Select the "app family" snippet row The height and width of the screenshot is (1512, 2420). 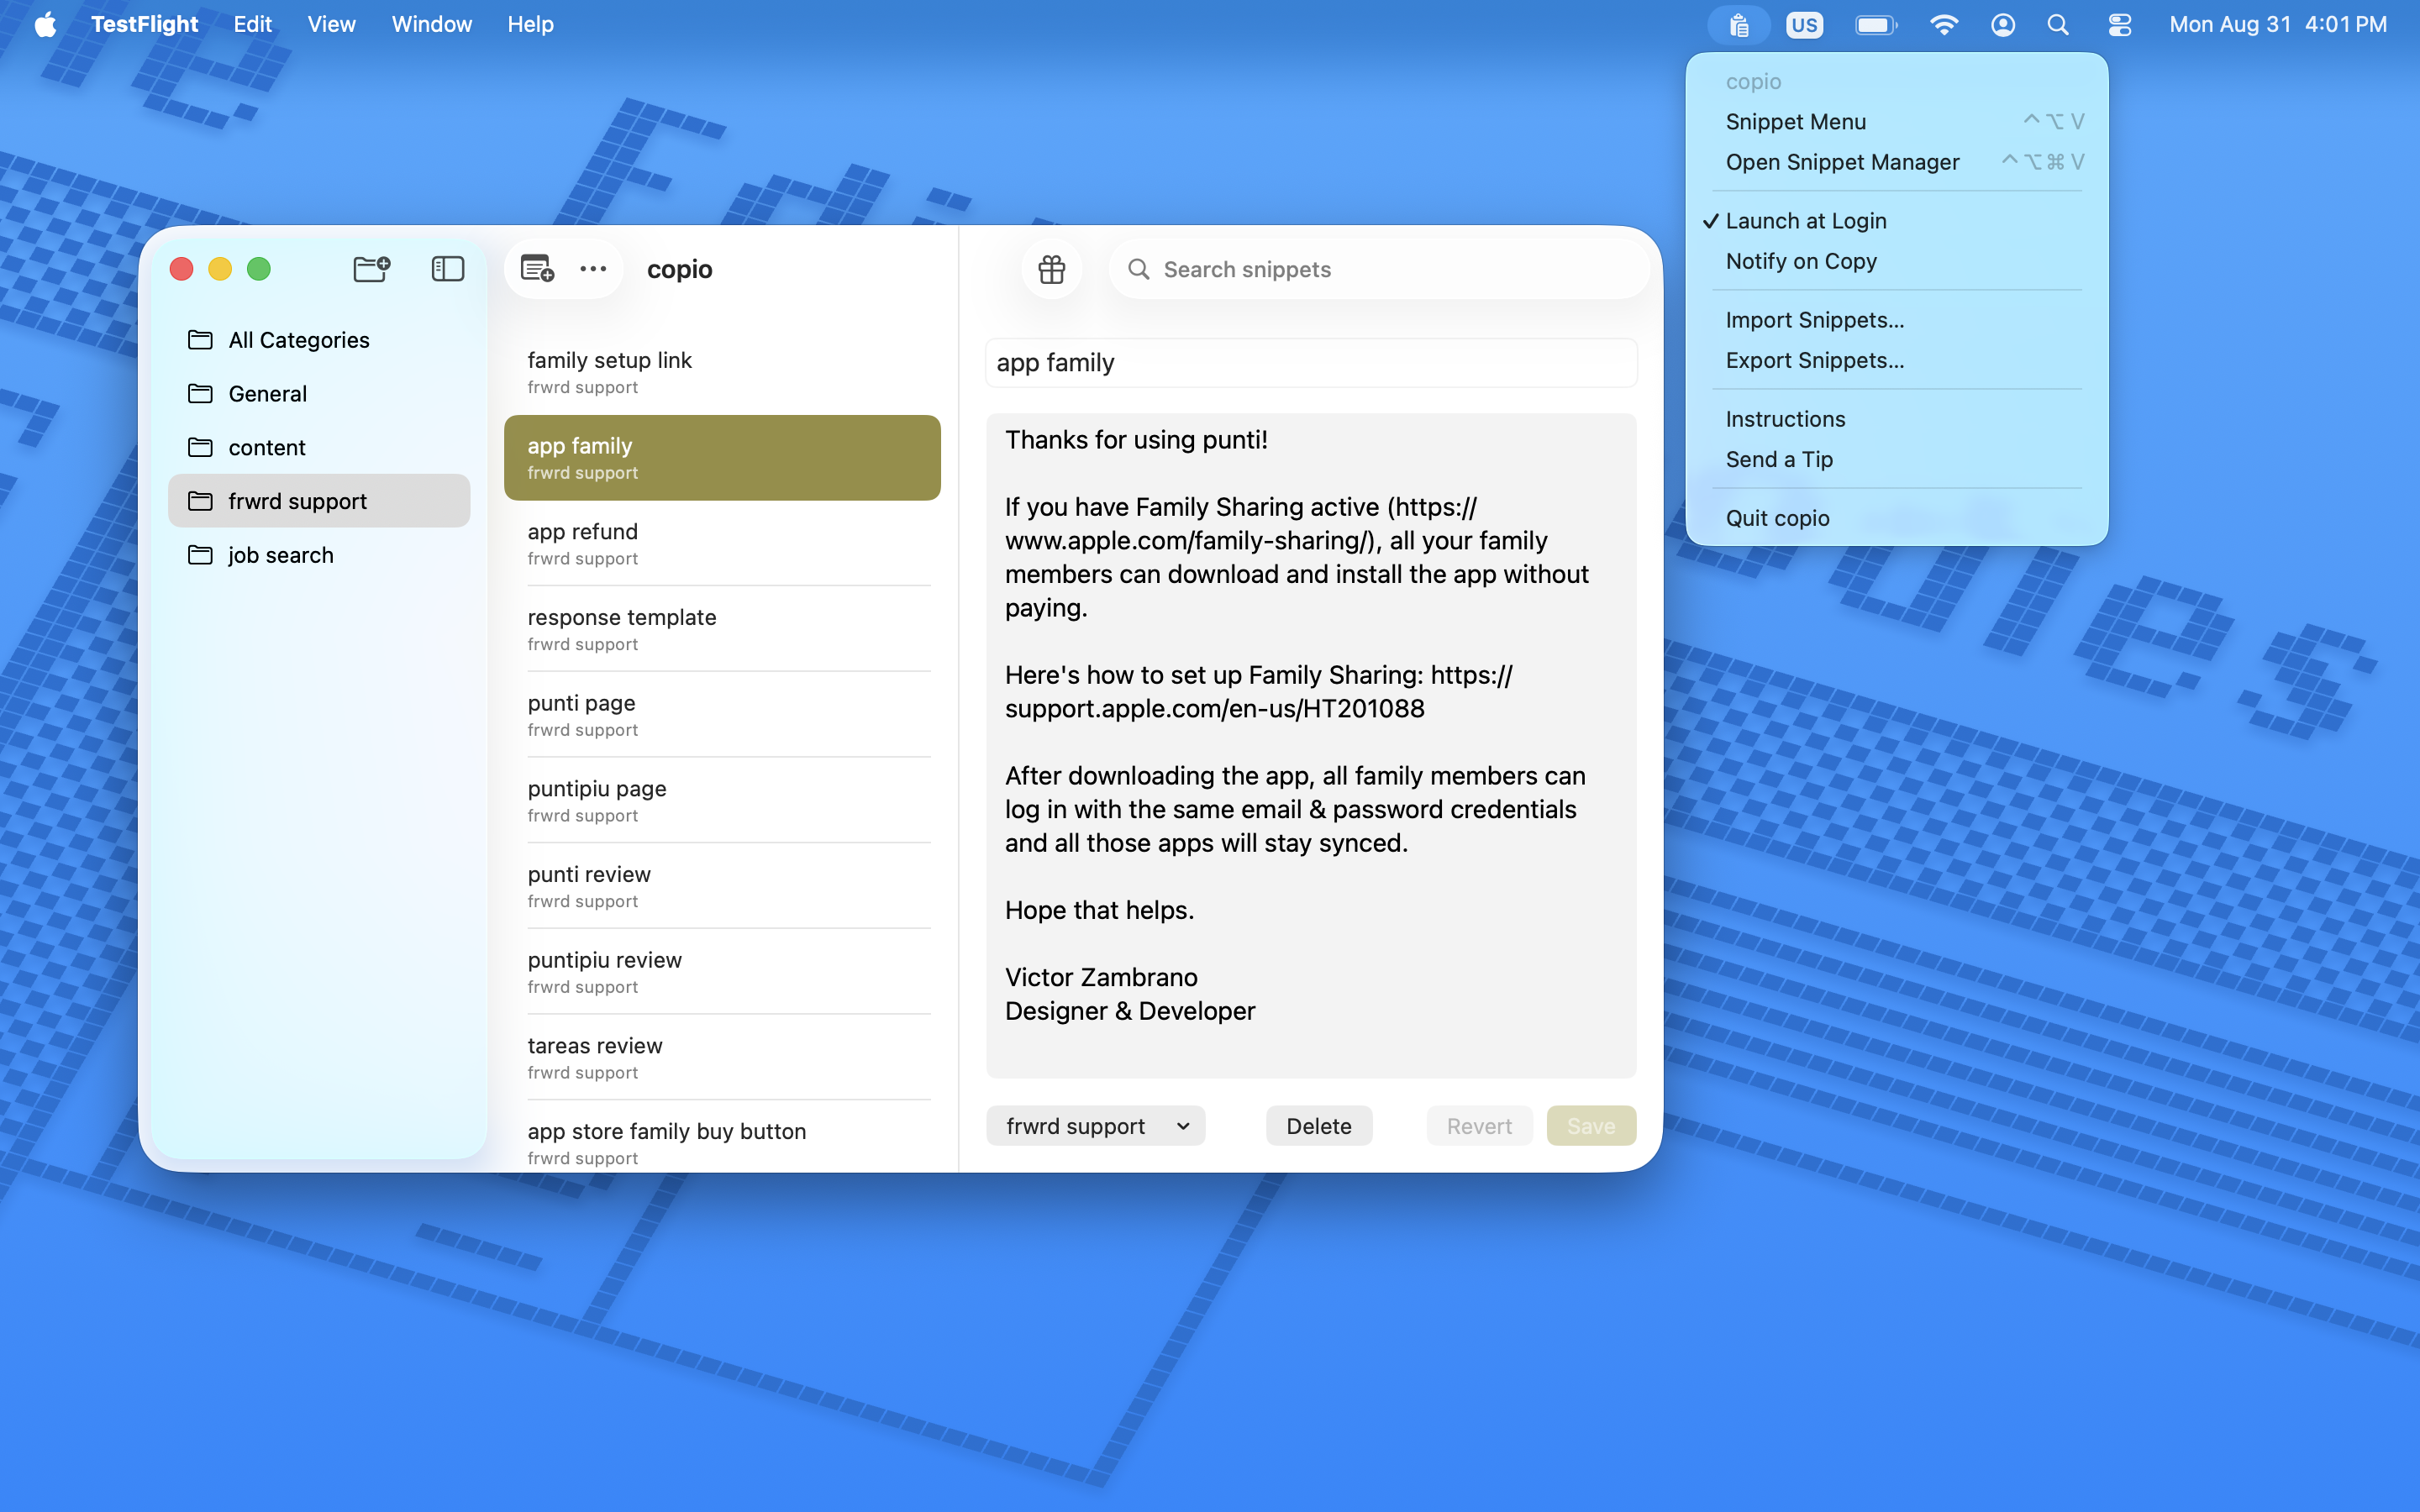(x=722, y=458)
